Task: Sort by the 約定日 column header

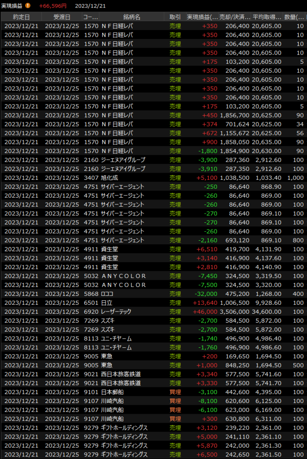Action: pyautogui.click(x=22, y=17)
